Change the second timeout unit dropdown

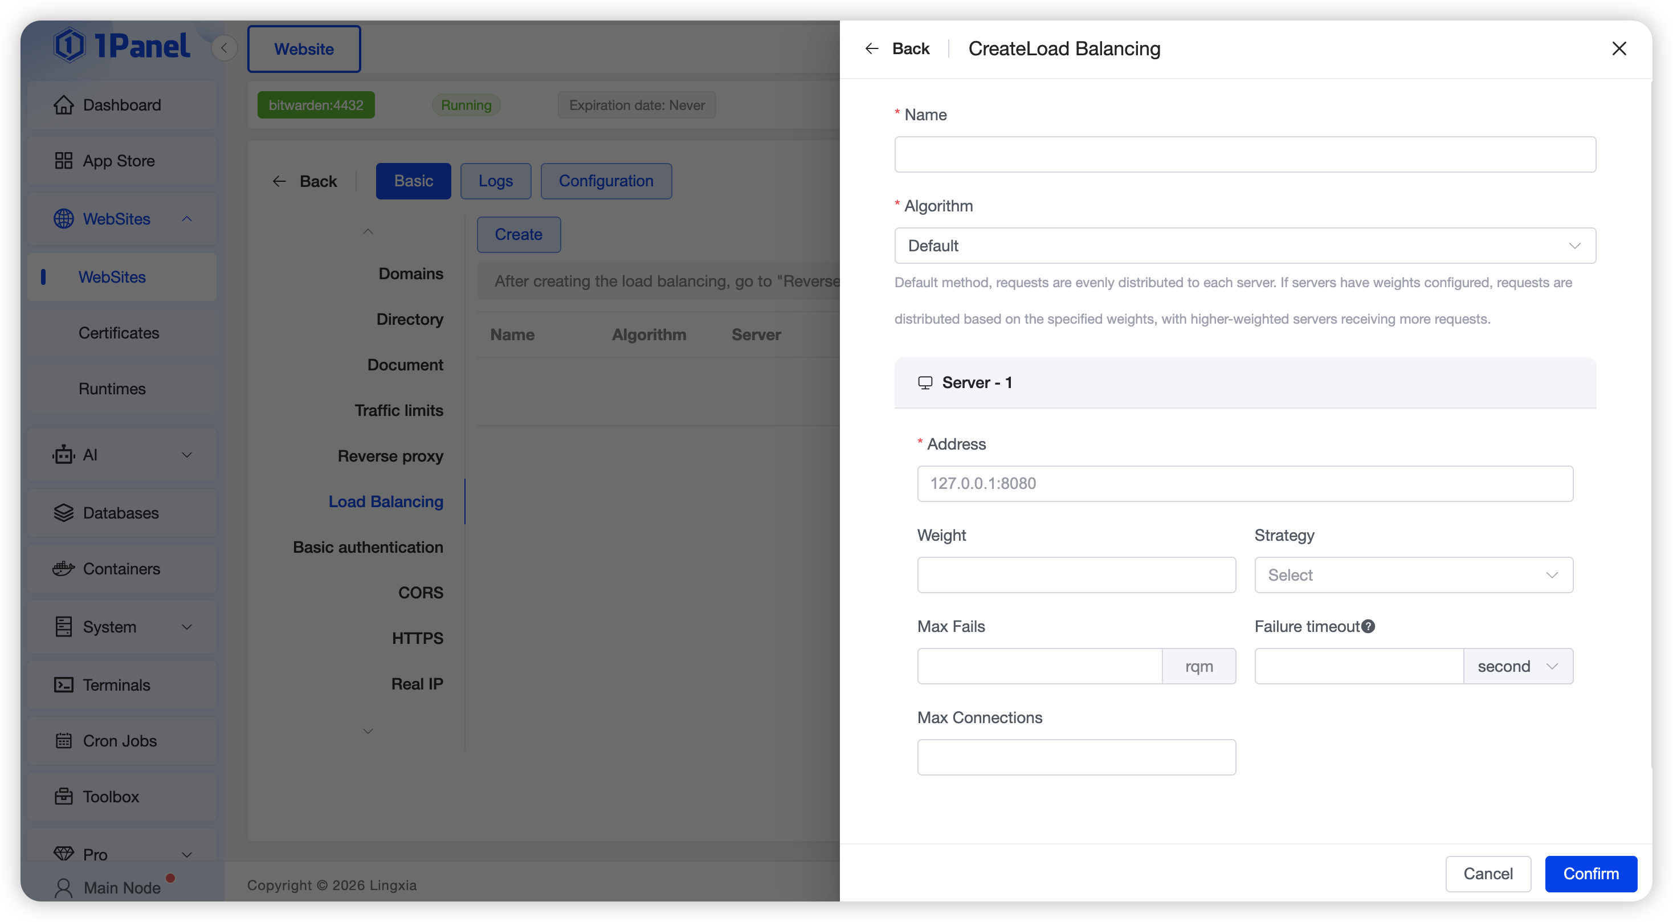tap(1517, 666)
